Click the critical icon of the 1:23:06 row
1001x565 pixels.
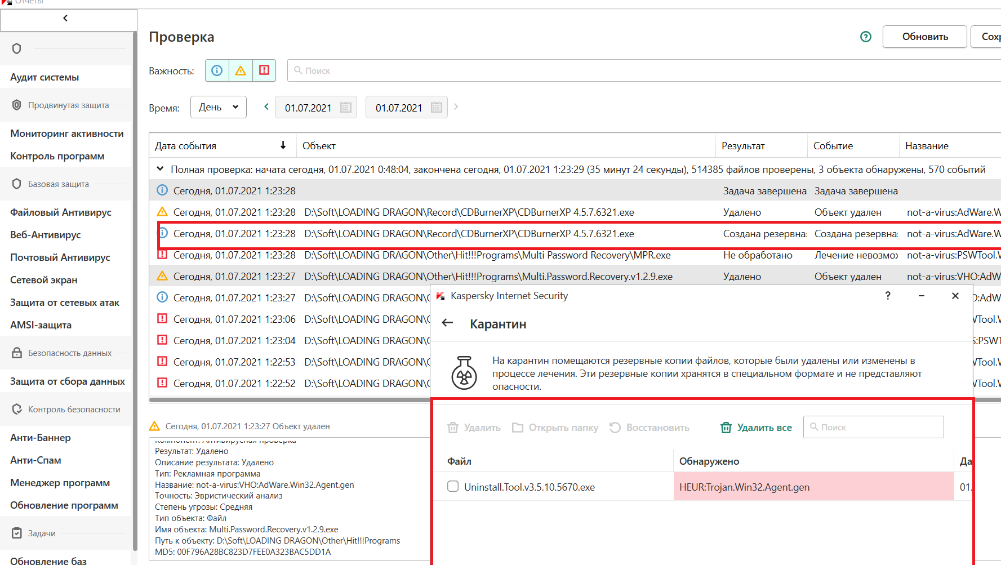tap(162, 319)
